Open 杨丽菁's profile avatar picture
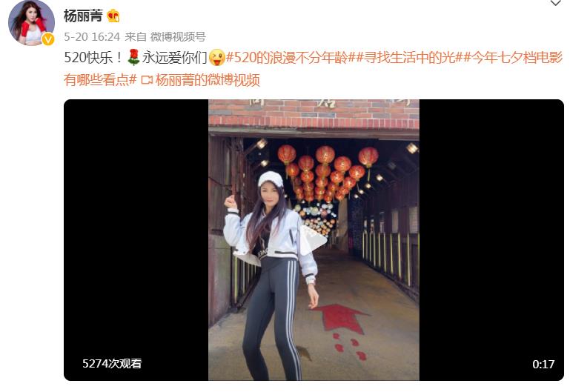 tap(31, 22)
